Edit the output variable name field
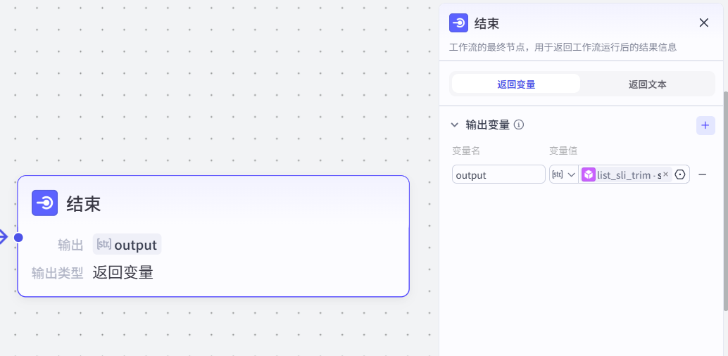 tap(498, 174)
